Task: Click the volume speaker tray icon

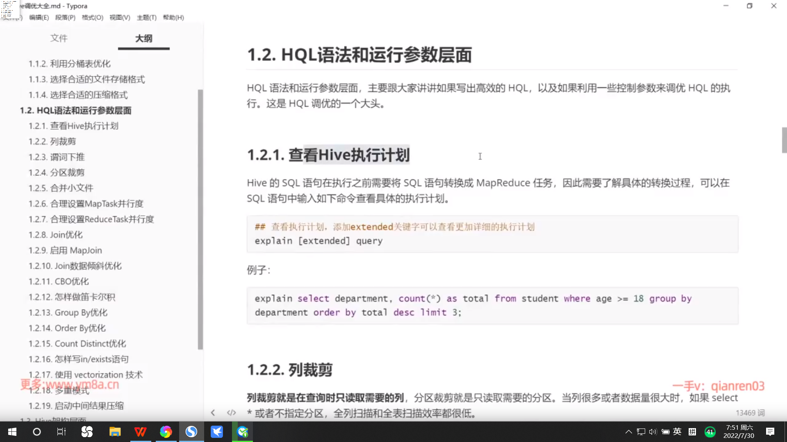Action: (653, 432)
